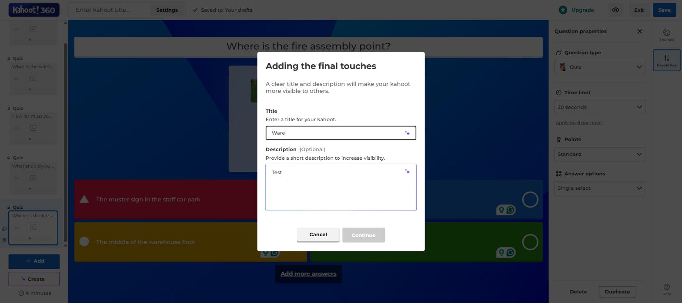Click the Kahoot! 360 logo
This screenshot has width=682, height=303.
pos(34,10)
